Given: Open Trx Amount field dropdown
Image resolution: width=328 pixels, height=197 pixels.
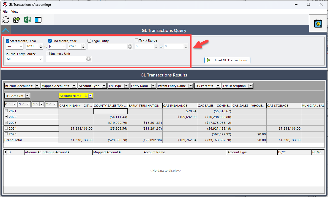Looking at the screenshot, I should point(27,95).
